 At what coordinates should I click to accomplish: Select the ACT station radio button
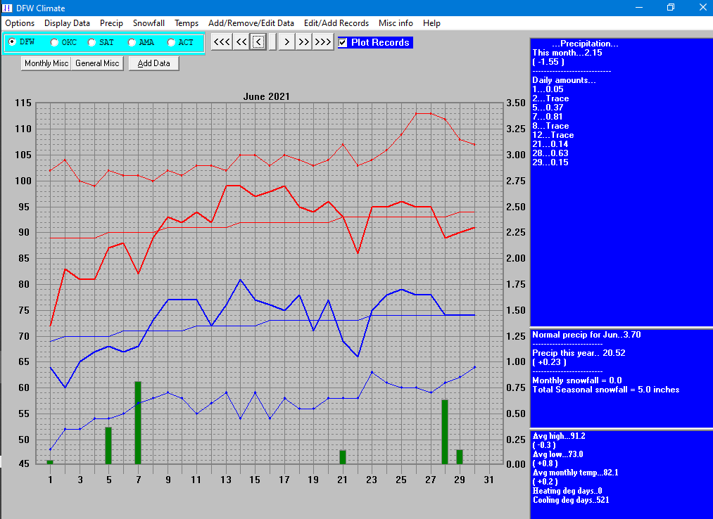180,42
